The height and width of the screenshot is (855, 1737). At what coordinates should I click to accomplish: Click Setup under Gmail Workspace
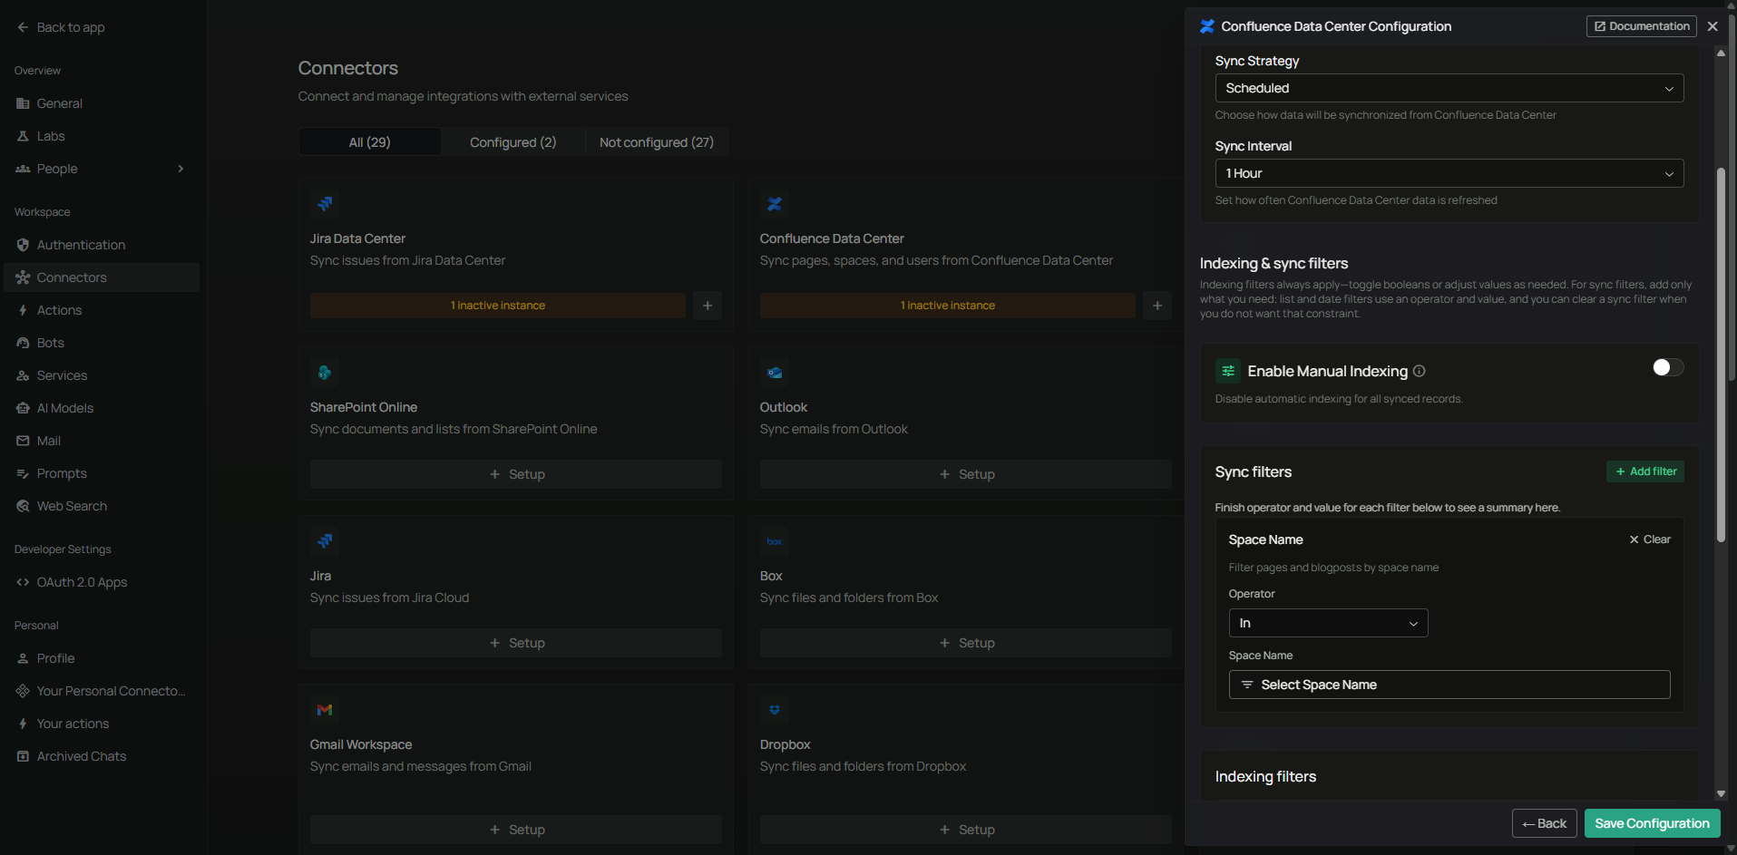coord(516,830)
